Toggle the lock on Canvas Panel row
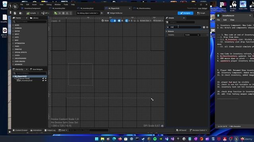 coord(43,78)
